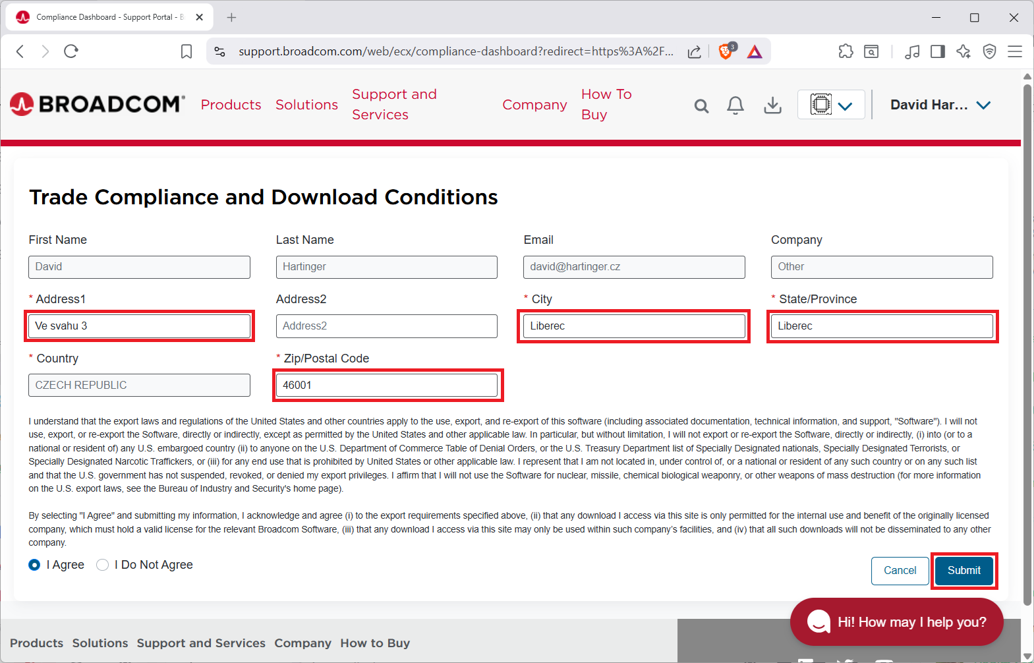Screen dimensions: 1034x663
Task: Click the search magnifier icon in header
Action: point(701,105)
